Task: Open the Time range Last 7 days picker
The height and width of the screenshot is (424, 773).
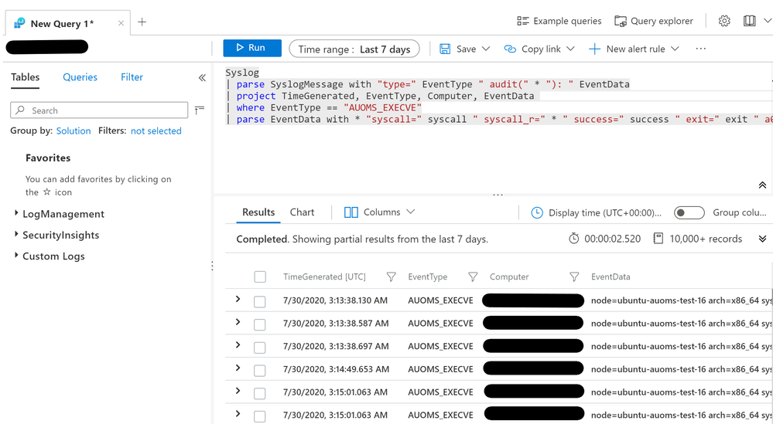Action: tap(354, 49)
